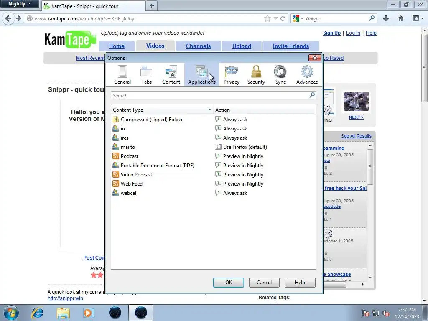The width and height of the screenshot is (428, 321).
Task: Go to KamTape Videos tab
Action: pos(155,46)
